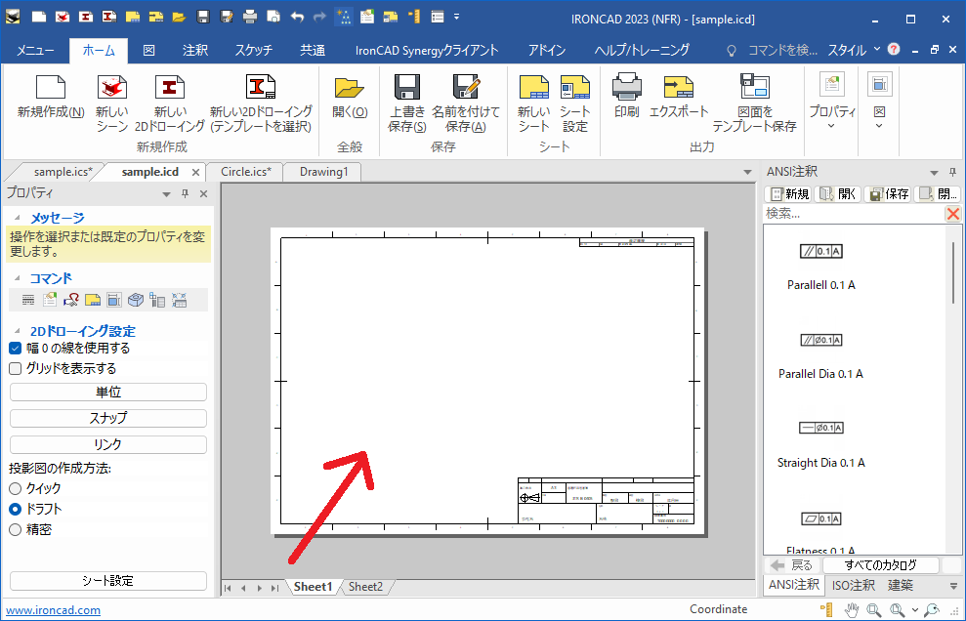The image size is (966, 621).
Task: Click the 新しい2Dドローイング icon
Action: tap(169, 92)
